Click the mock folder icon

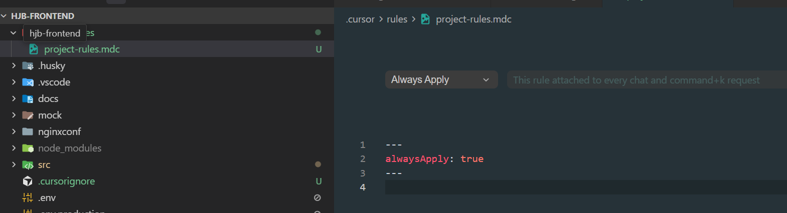[x=28, y=115]
